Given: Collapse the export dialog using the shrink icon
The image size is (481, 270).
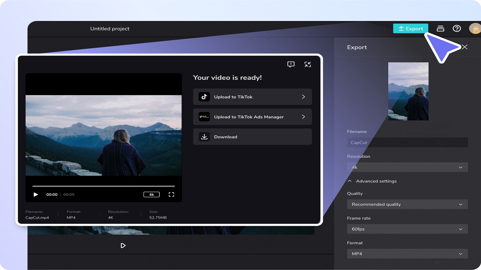Looking at the screenshot, I should tap(308, 64).
